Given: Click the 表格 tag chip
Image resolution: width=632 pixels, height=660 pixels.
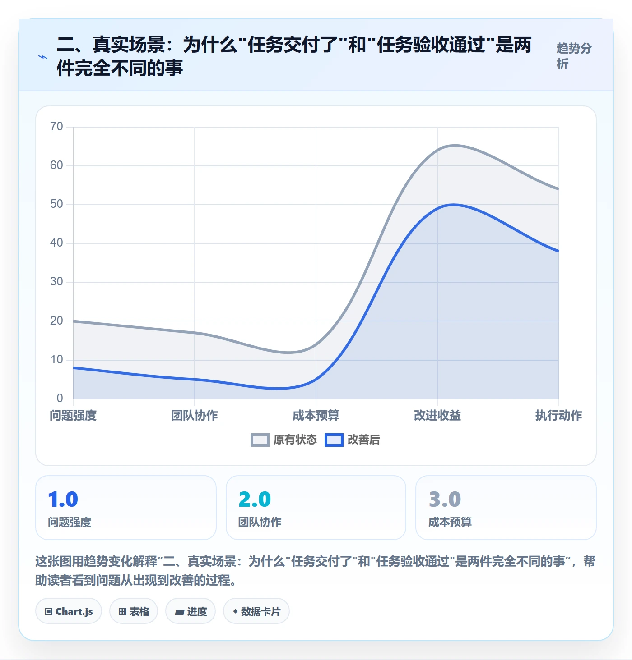Looking at the screenshot, I should pyautogui.click(x=134, y=611).
